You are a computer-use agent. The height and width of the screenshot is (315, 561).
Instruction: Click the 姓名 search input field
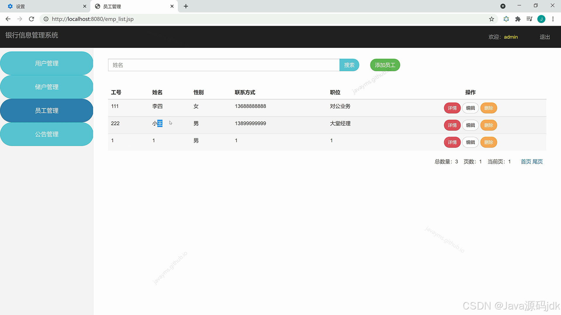(224, 65)
